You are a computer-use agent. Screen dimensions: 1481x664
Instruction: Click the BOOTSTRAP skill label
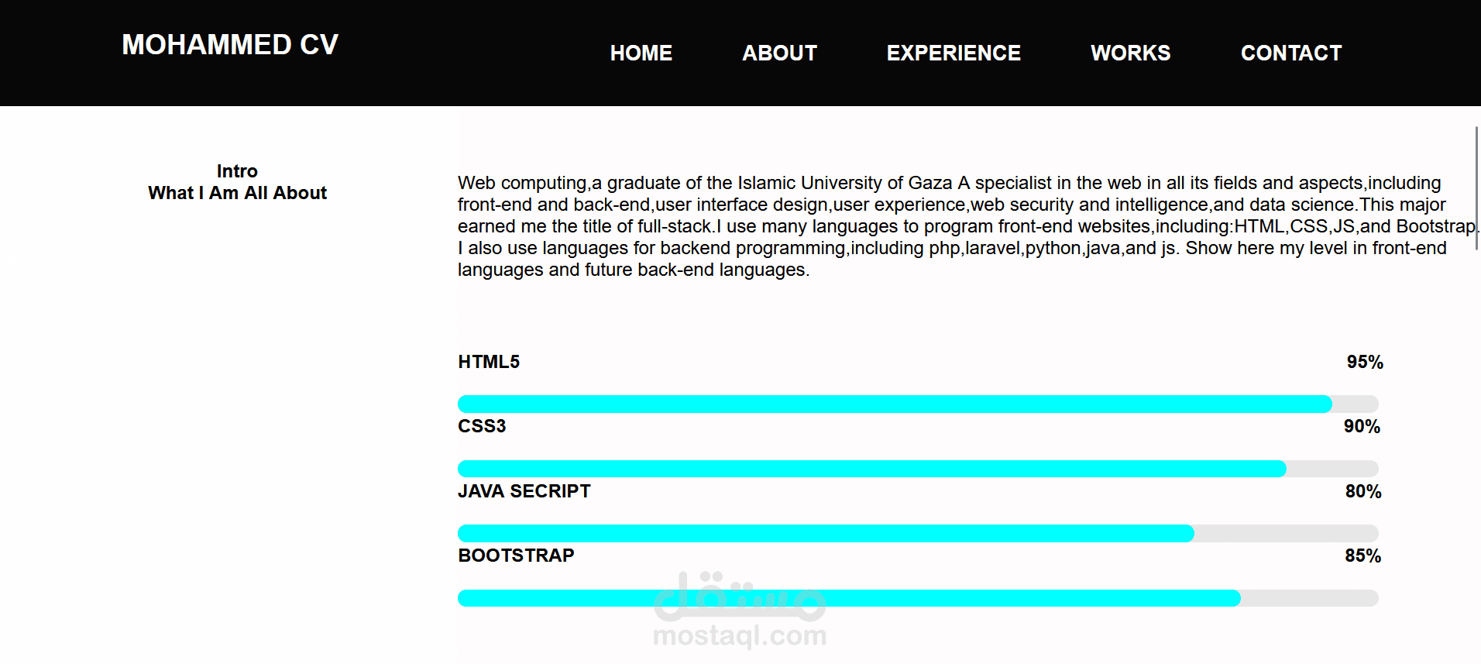point(516,556)
